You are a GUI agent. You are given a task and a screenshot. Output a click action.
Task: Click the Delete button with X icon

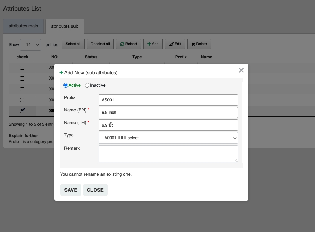pos(199,44)
